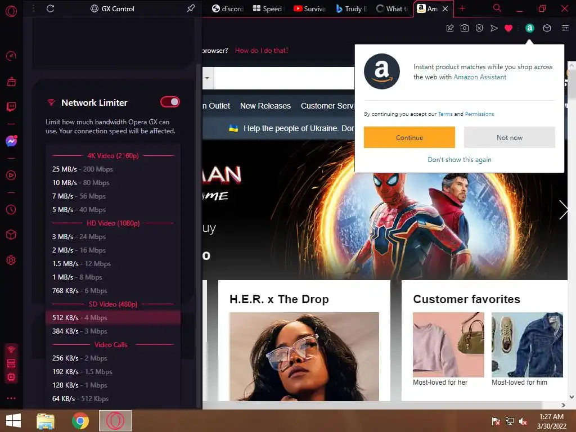Open New Releases in Amazon nav

point(265,106)
